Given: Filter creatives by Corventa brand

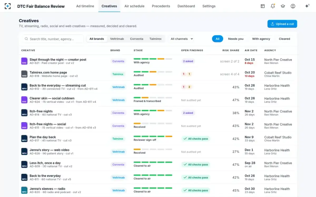Looking at the screenshot, I should [x=137, y=39].
